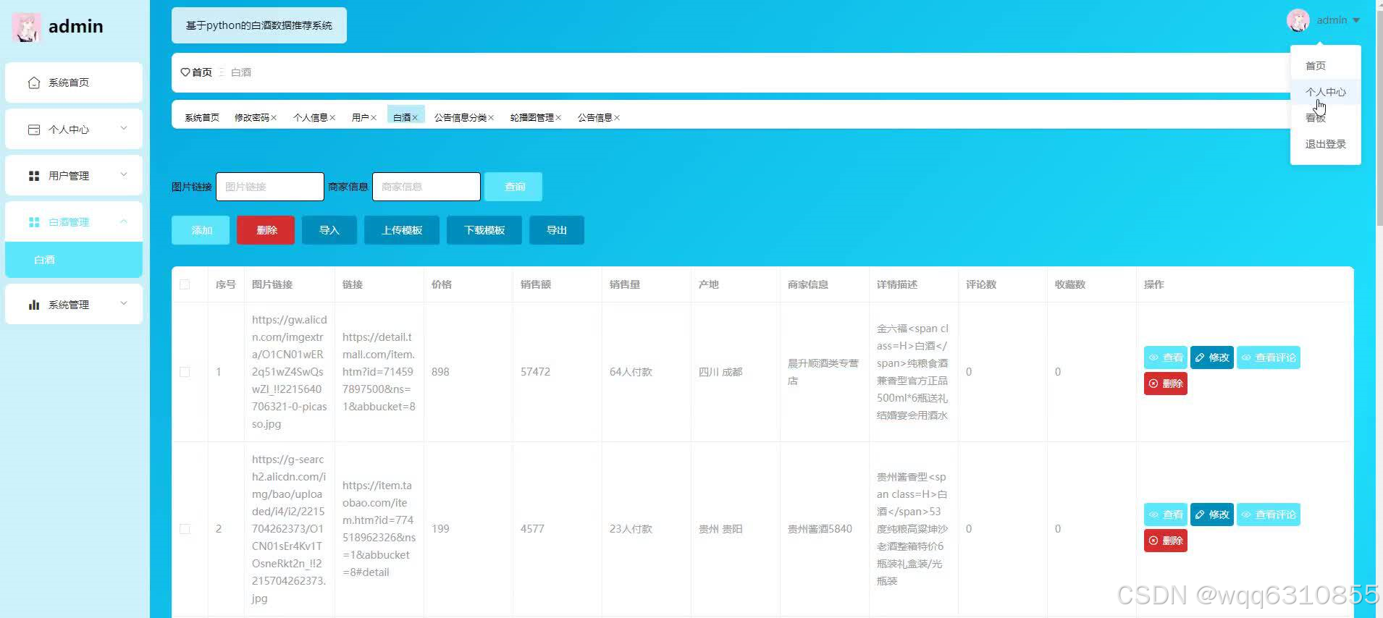This screenshot has width=1383, height=618.
Task: Check the checkbox for row 2
Action: pyautogui.click(x=185, y=529)
